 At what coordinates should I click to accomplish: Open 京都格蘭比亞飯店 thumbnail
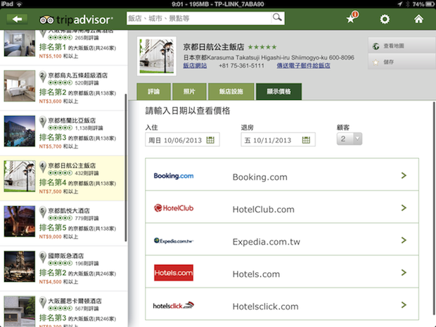20,131
